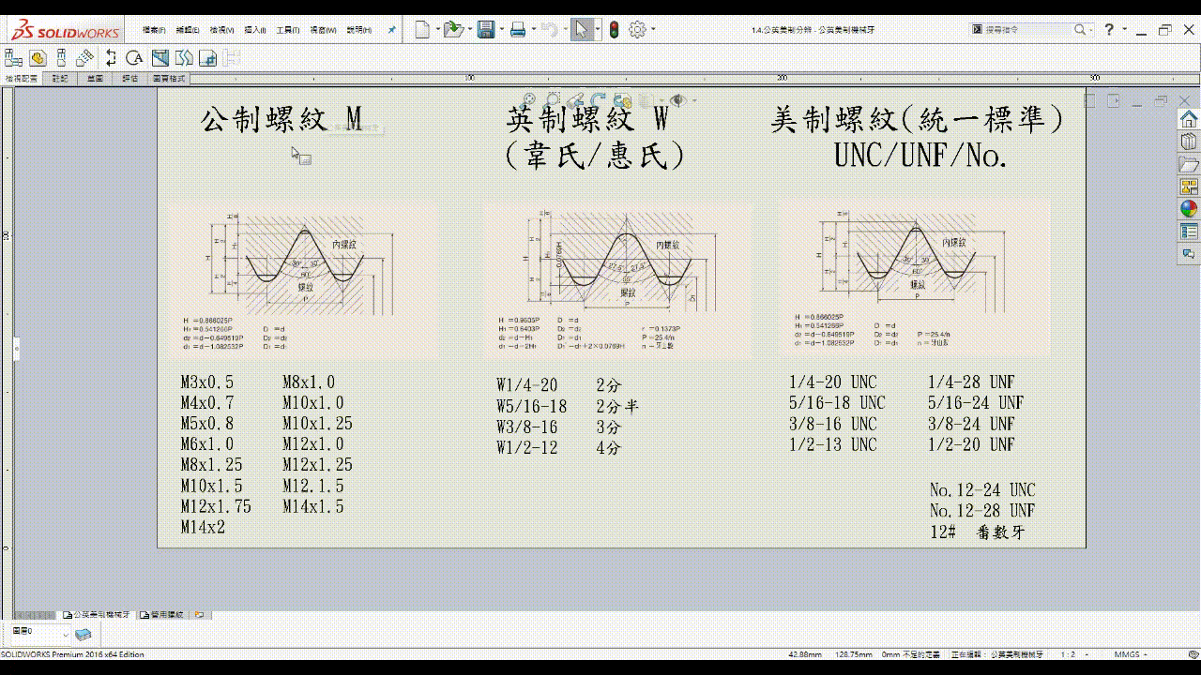The image size is (1201, 675).
Task: Click the New document icon
Action: click(x=422, y=30)
